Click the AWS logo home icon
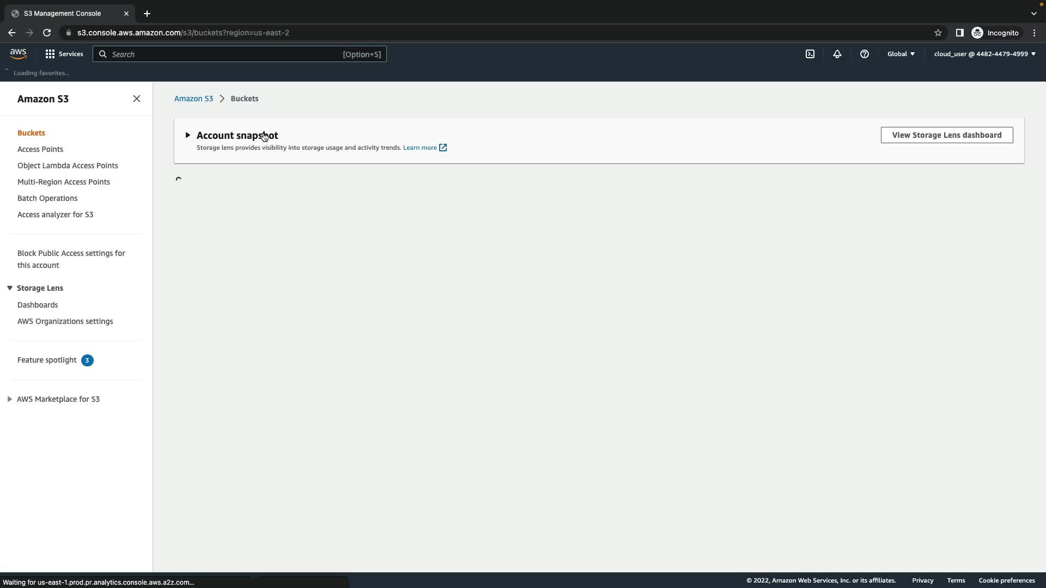Image resolution: width=1046 pixels, height=588 pixels. click(x=18, y=53)
